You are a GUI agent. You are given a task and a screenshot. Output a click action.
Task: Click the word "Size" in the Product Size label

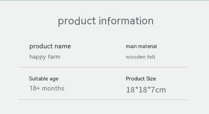[x=150, y=79]
